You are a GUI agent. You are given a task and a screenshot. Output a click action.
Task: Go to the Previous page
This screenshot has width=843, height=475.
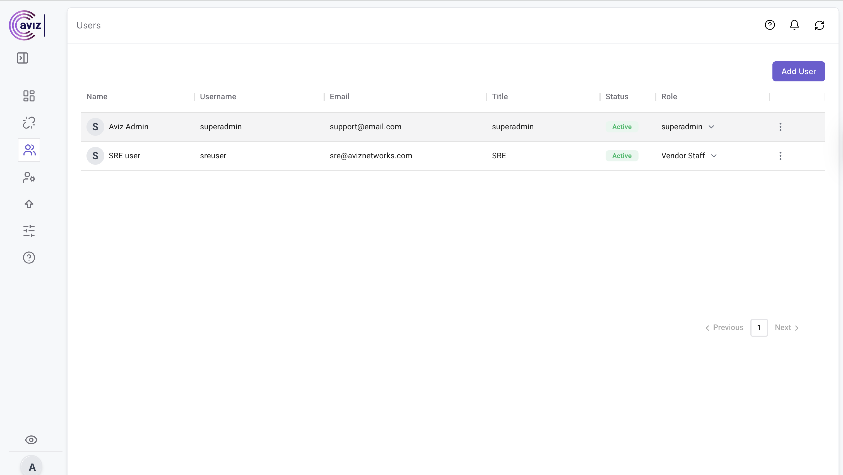click(724, 328)
